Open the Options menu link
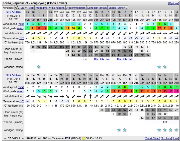 click(174, 3)
